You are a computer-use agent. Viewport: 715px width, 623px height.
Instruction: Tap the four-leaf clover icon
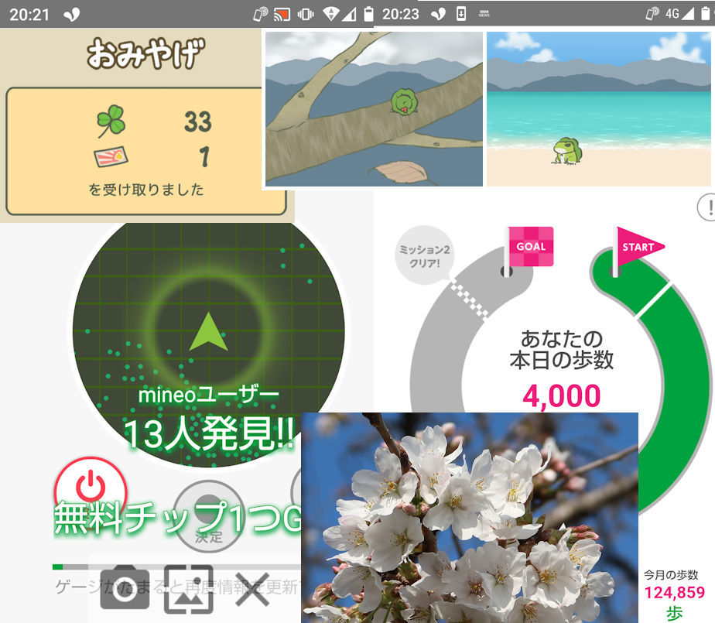click(x=111, y=121)
